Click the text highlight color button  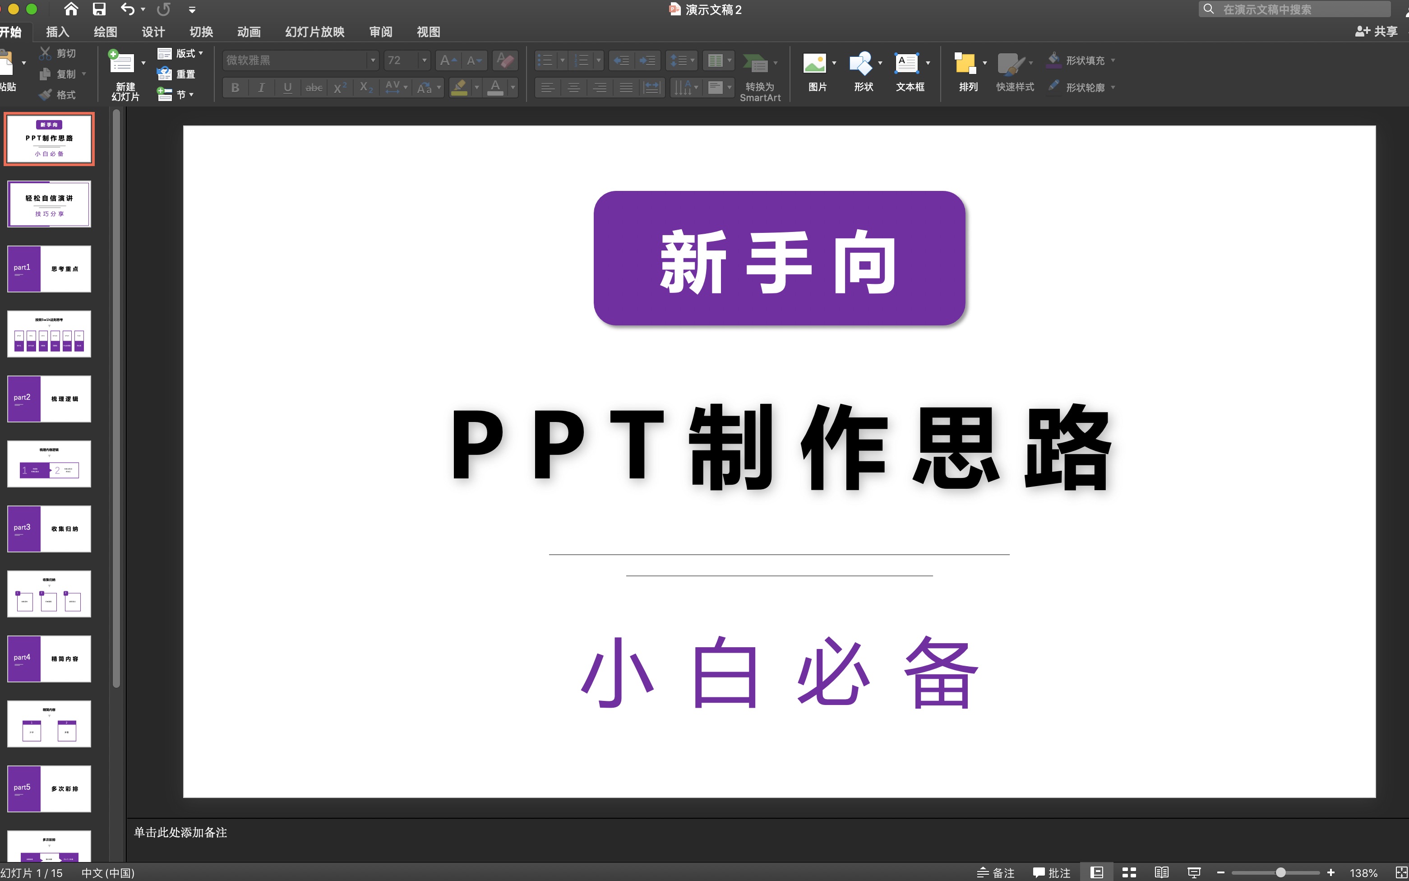point(460,88)
